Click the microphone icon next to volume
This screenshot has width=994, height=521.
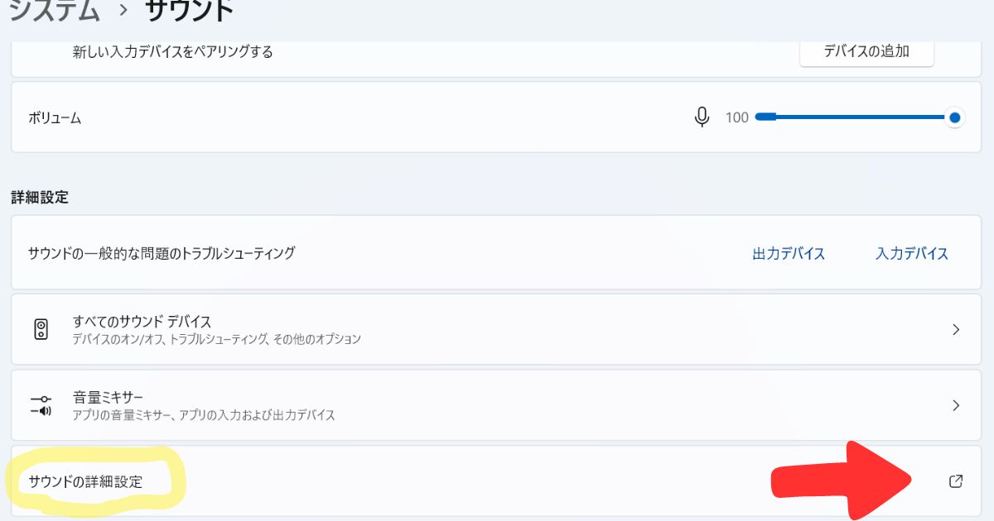click(x=701, y=117)
